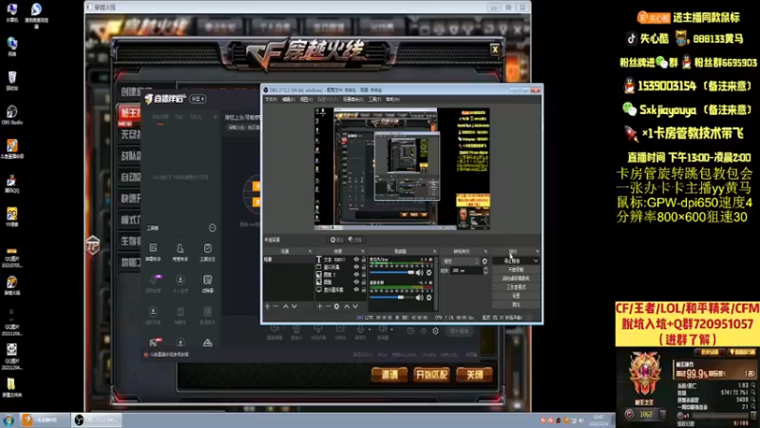760x428 pixels.
Task: Open the 文件 menu in OBS
Action: [x=271, y=100]
